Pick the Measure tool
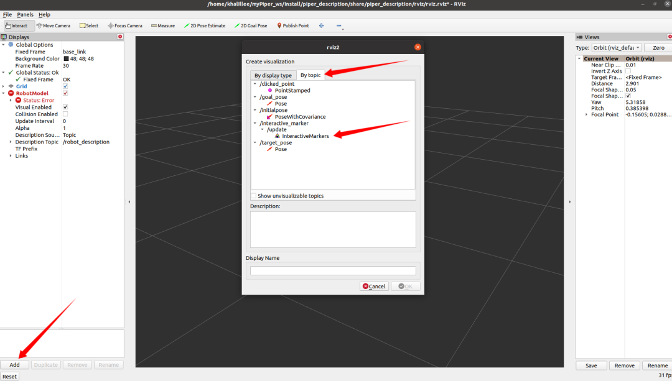Viewport: 672px width, 381px height. point(162,25)
